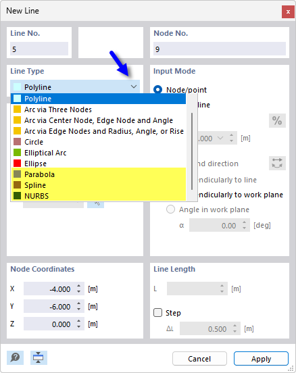
Task: Click the swap direction arrows icon
Action: pos(277,164)
